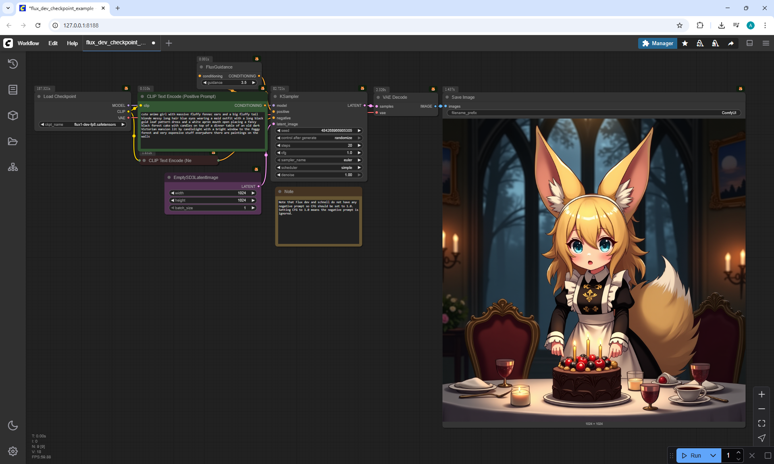Image resolution: width=774 pixels, height=464 pixels.
Task: Click the share arrow icon in toolbar
Action: click(730, 43)
